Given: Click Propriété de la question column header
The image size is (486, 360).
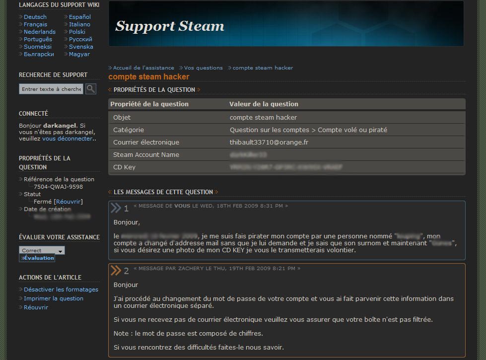Looking at the screenshot, I should tap(149, 104).
